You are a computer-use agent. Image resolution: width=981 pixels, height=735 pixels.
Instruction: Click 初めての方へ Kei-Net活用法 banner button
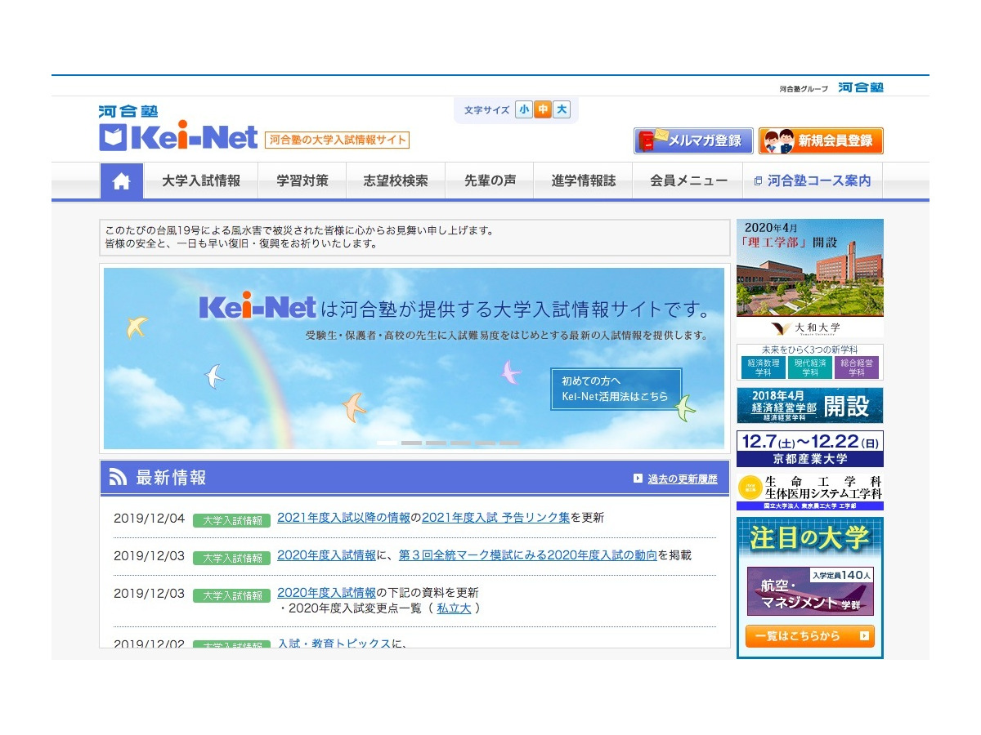click(616, 389)
